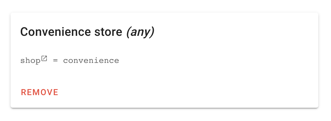The height and width of the screenshot is (121, 331).
Task: Select the shop = convenience tag line
Action: [x=70, y=60]
